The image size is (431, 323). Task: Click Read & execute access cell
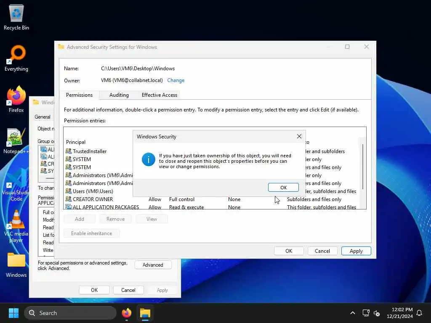pos(186,207)
